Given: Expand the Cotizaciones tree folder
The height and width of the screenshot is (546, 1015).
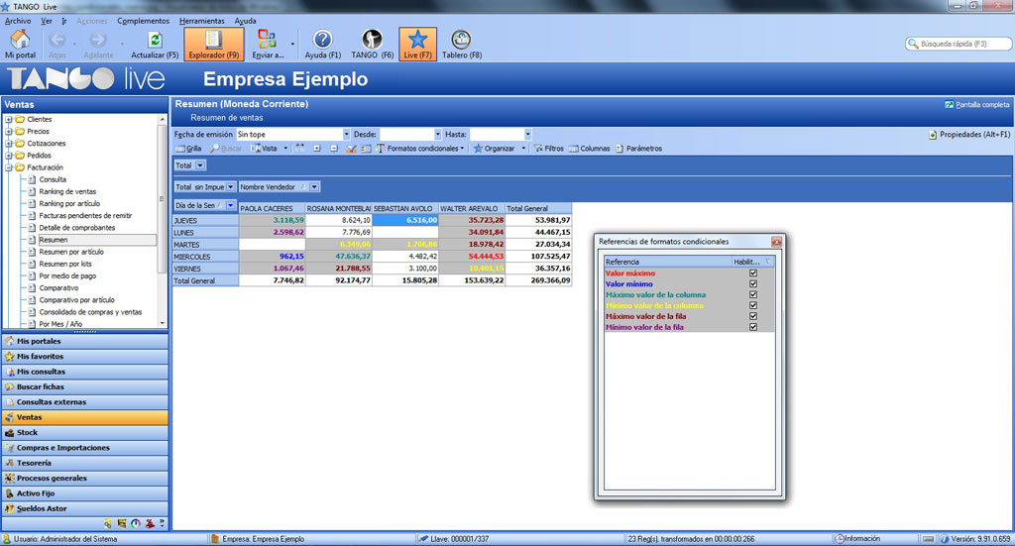Looking at the screenshot, I should coord(9,143).
